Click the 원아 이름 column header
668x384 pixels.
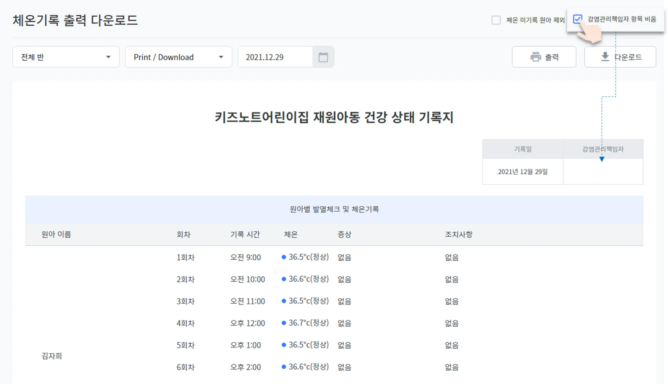click(x=56, y=234)
